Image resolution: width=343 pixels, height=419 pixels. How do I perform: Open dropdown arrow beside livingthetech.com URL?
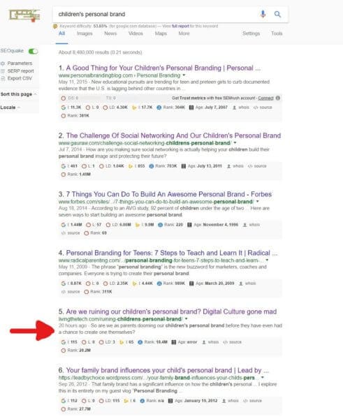click(x=186, y=319)
